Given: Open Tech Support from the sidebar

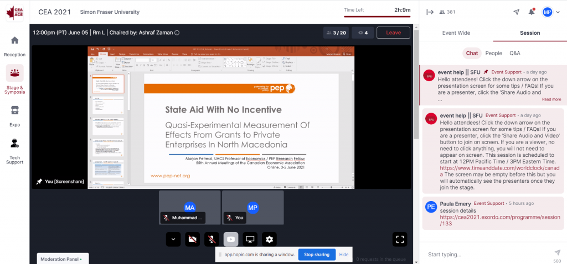Looking at the screenshot, I should click(x=14, y=149).
